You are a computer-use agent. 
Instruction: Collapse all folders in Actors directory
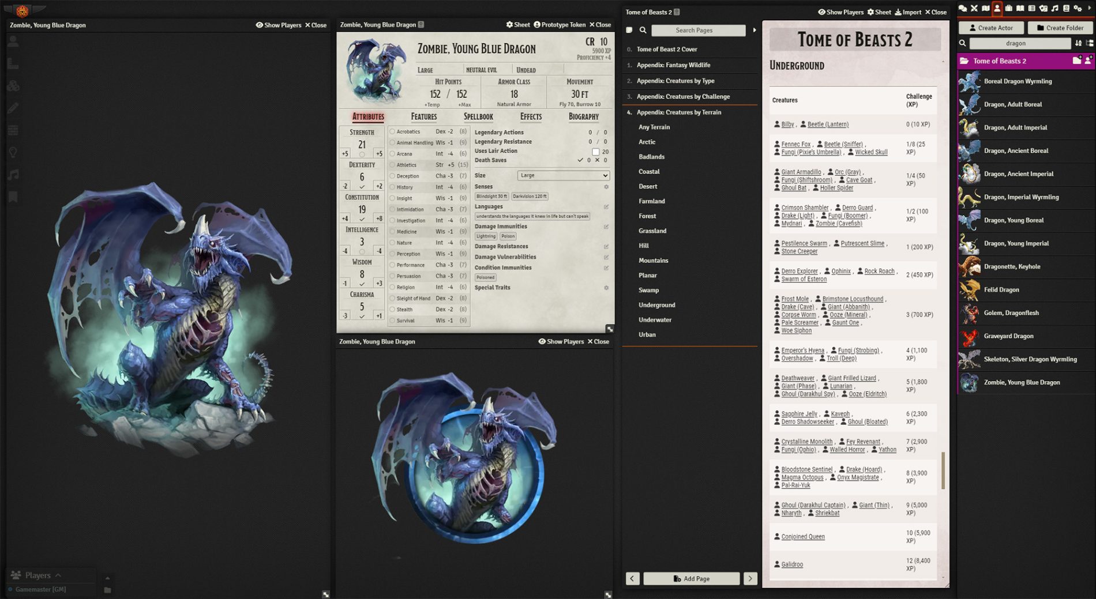1090,43
